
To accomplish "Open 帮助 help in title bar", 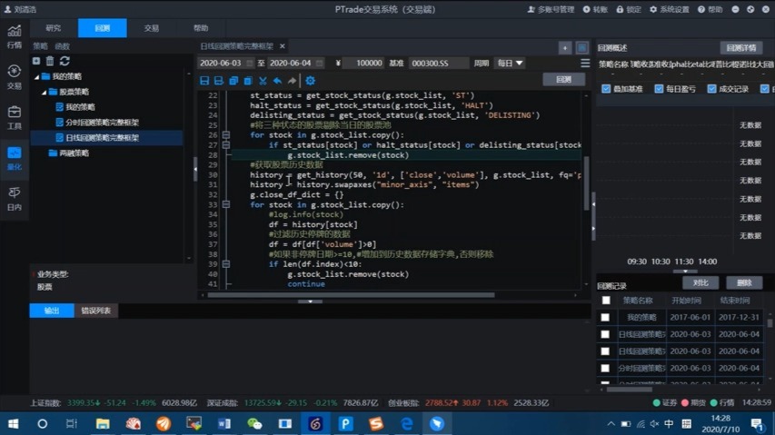I will [x=710, y=9].
